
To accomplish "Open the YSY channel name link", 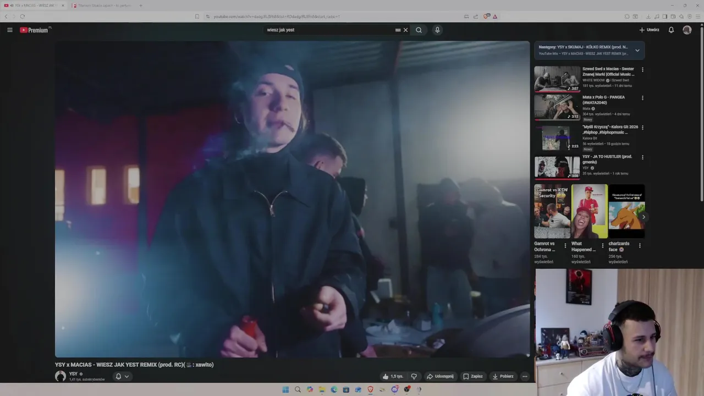I will pyautogui.click(x=73, y=374).
